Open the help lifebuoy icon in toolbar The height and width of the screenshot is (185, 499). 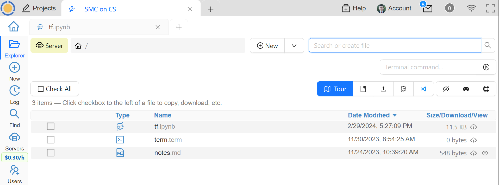486,89
